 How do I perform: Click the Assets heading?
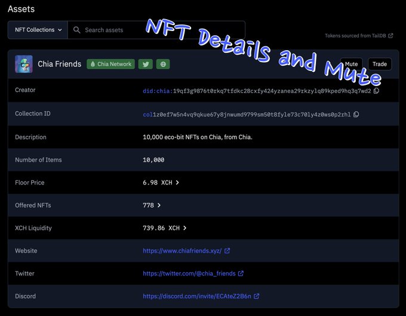point(21,9)
